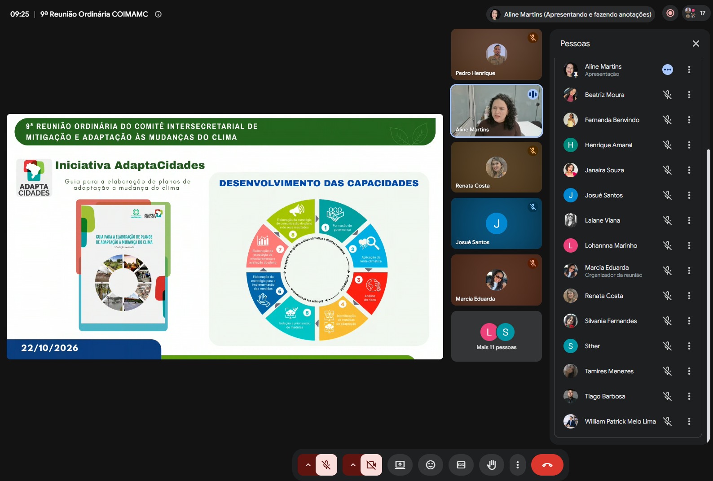The image size is (713, 481).
Task: Click Lohannna Marinho muted microphone icon
Action: [668, 245]
